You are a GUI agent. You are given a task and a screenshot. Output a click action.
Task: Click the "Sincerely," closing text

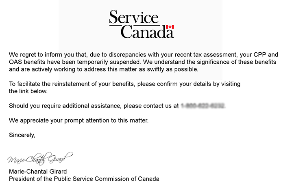[22, 135]
